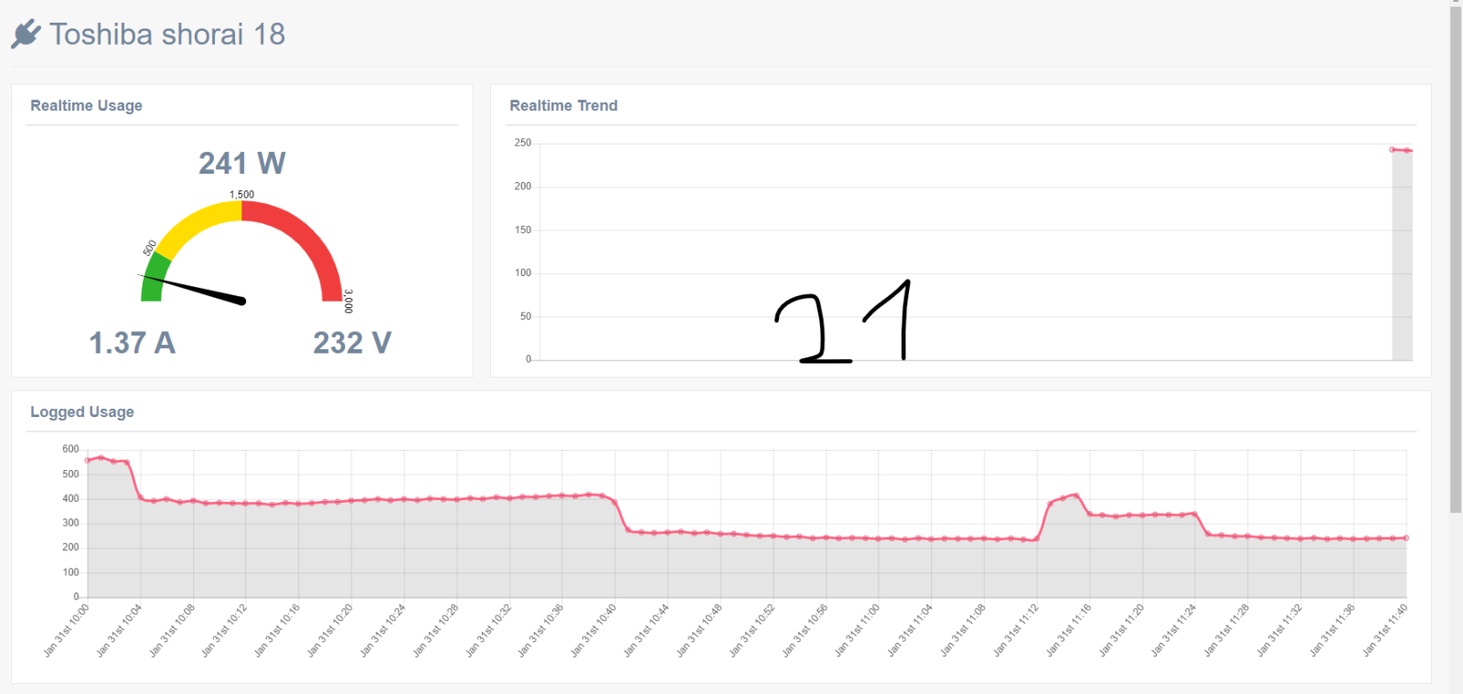Select the "Toshiba shorai 18" page title
Image resolution: width=1463 pixels, height=694 pixels.
pyautogui.click(x=167, y=35)
